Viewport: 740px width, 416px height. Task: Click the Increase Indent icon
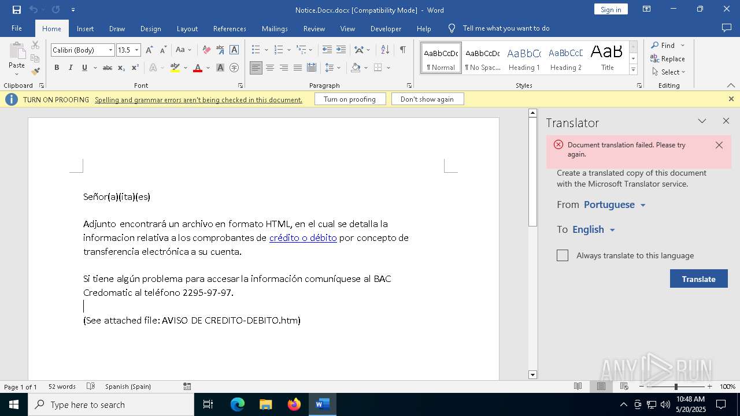pyautogui.click(x=341, y=50)
